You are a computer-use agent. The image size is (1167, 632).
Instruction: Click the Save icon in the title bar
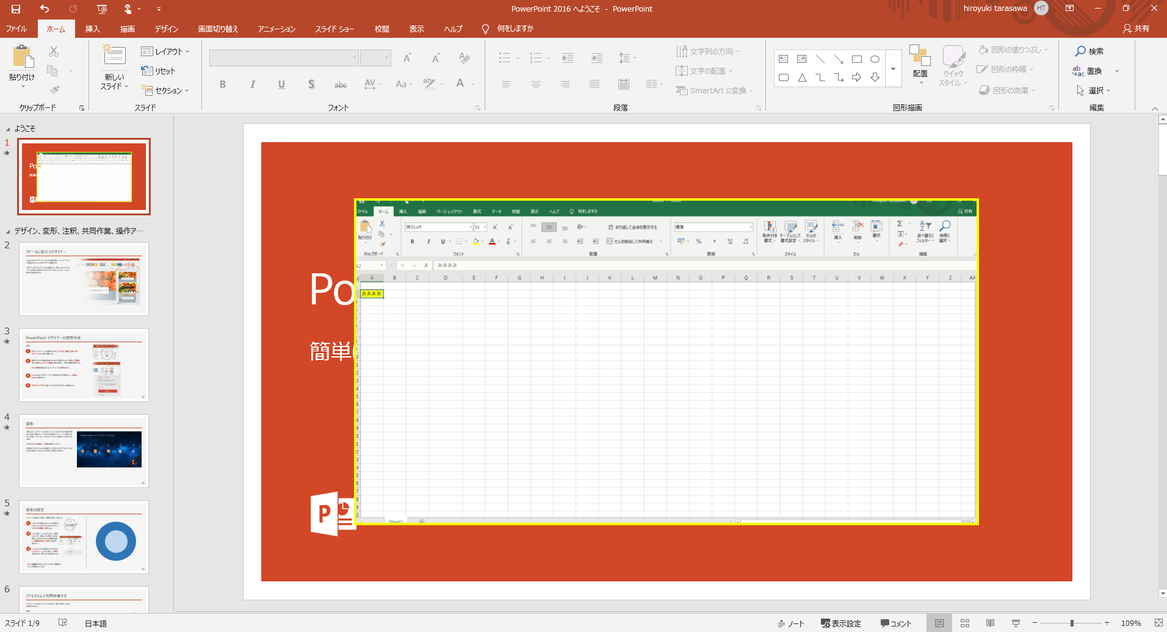click(x=16, y=9)
